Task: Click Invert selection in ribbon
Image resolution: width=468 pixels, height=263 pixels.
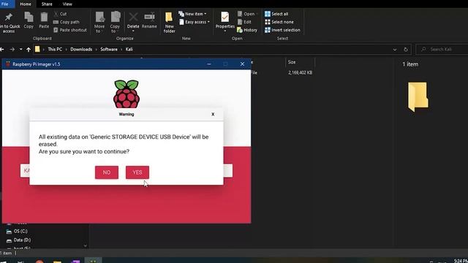Action: (x=282, y=30)
